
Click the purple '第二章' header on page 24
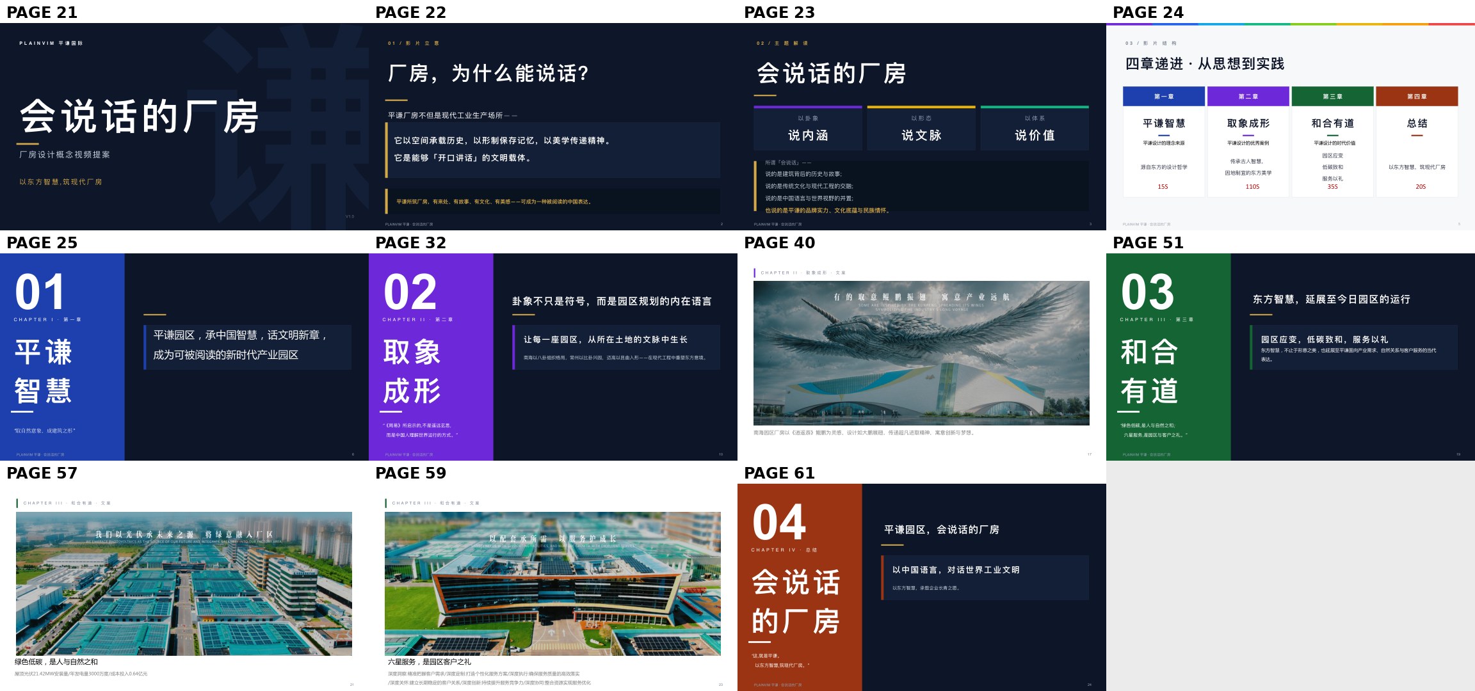coord(1248,97)
